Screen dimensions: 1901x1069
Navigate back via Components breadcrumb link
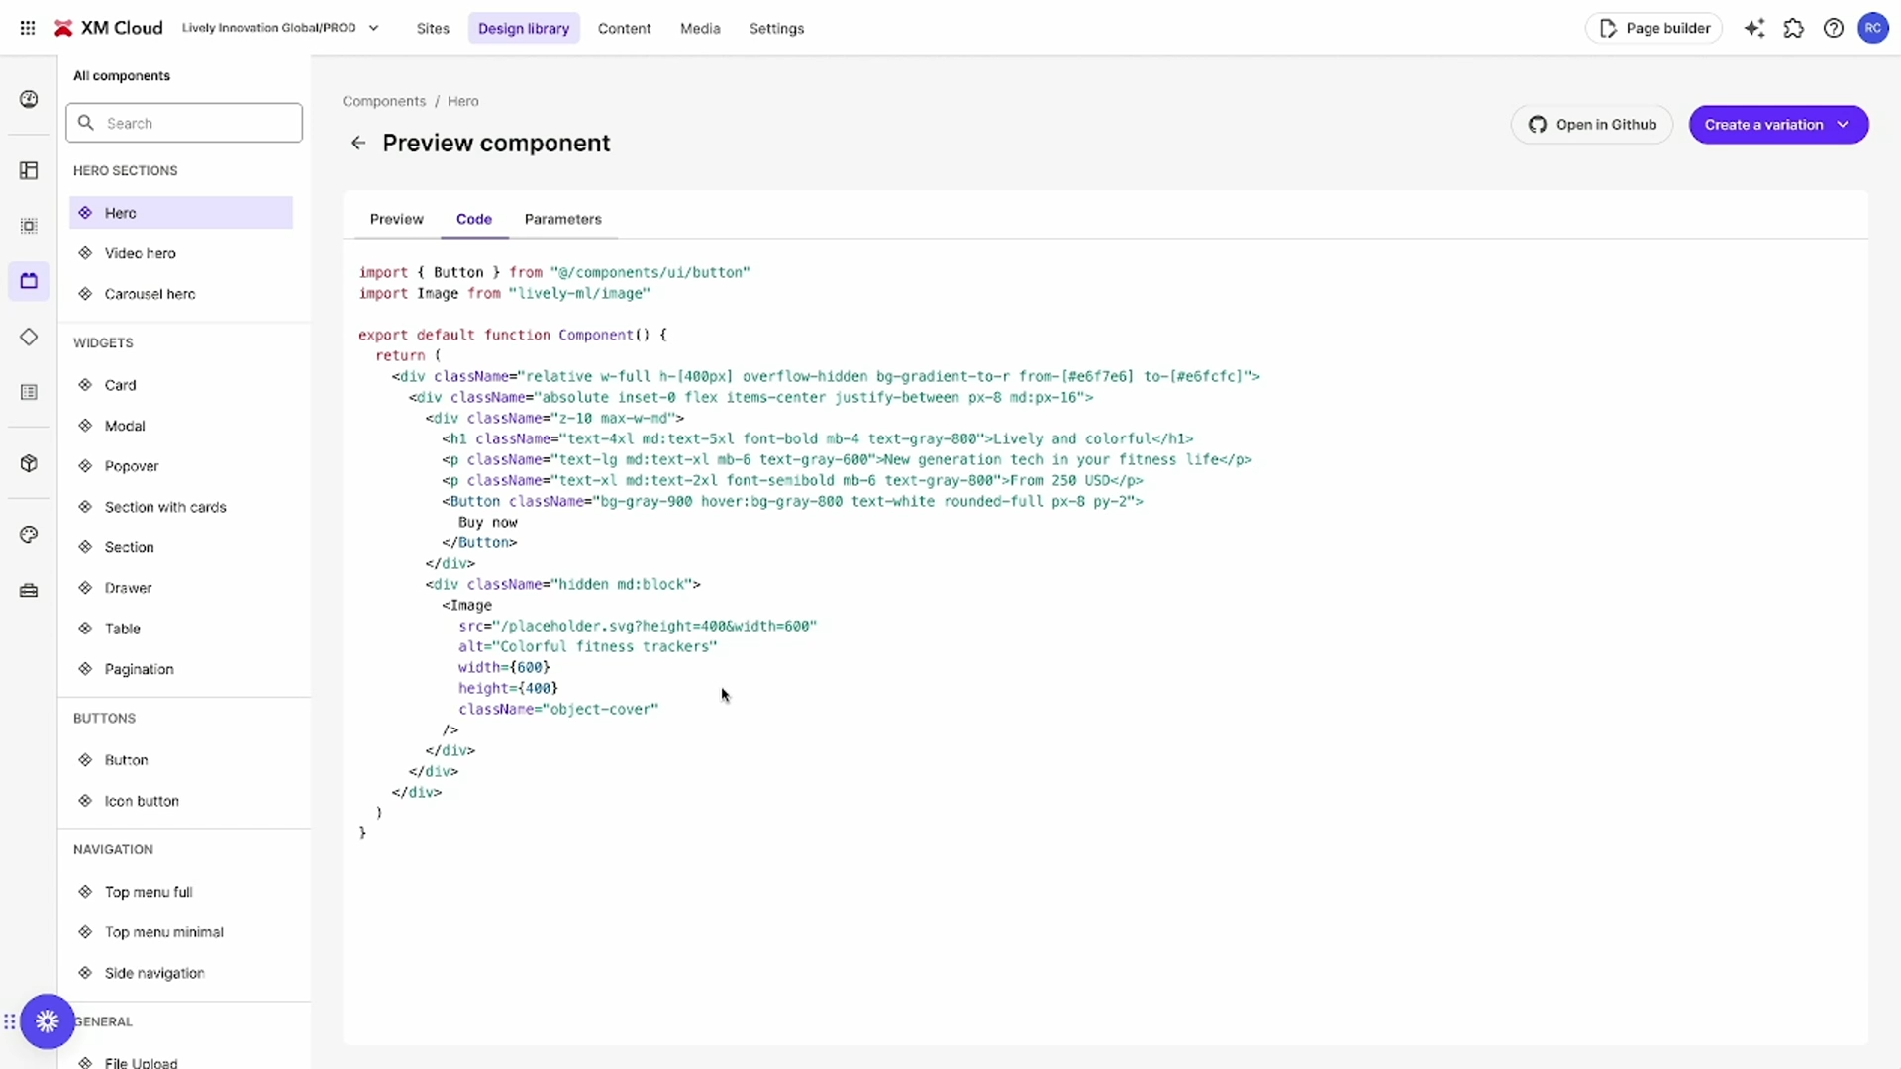pyautogui.click(x=383, y=100)
